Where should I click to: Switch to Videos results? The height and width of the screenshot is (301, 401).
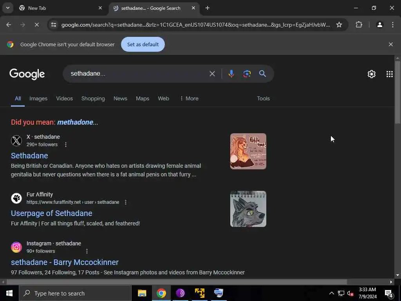[65, 98]
